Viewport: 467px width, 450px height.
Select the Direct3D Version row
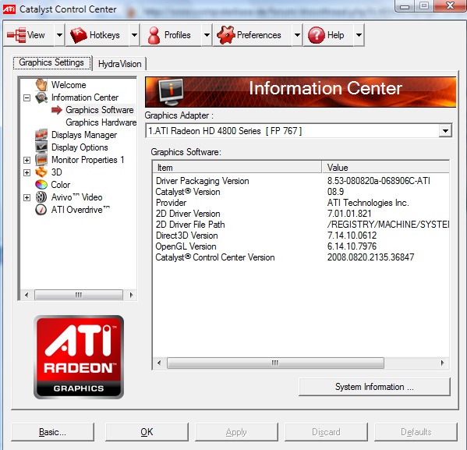(301, 236)
